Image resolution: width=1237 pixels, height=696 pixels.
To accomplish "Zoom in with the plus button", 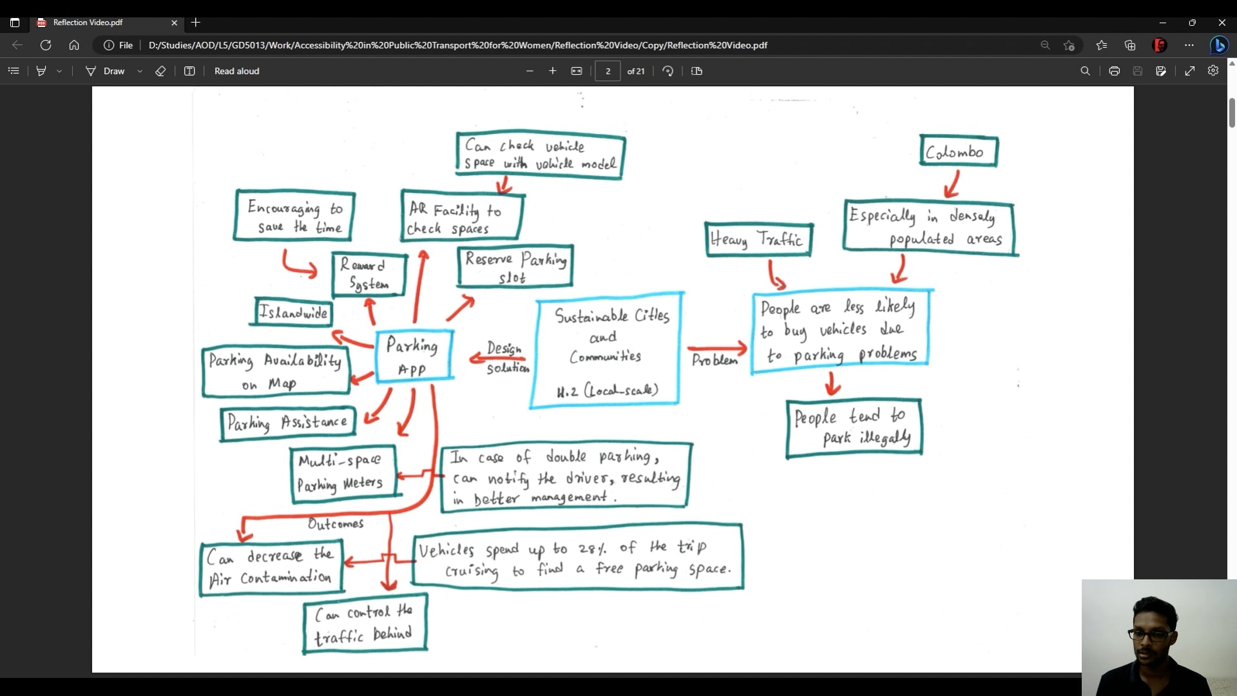I will 552,71.
